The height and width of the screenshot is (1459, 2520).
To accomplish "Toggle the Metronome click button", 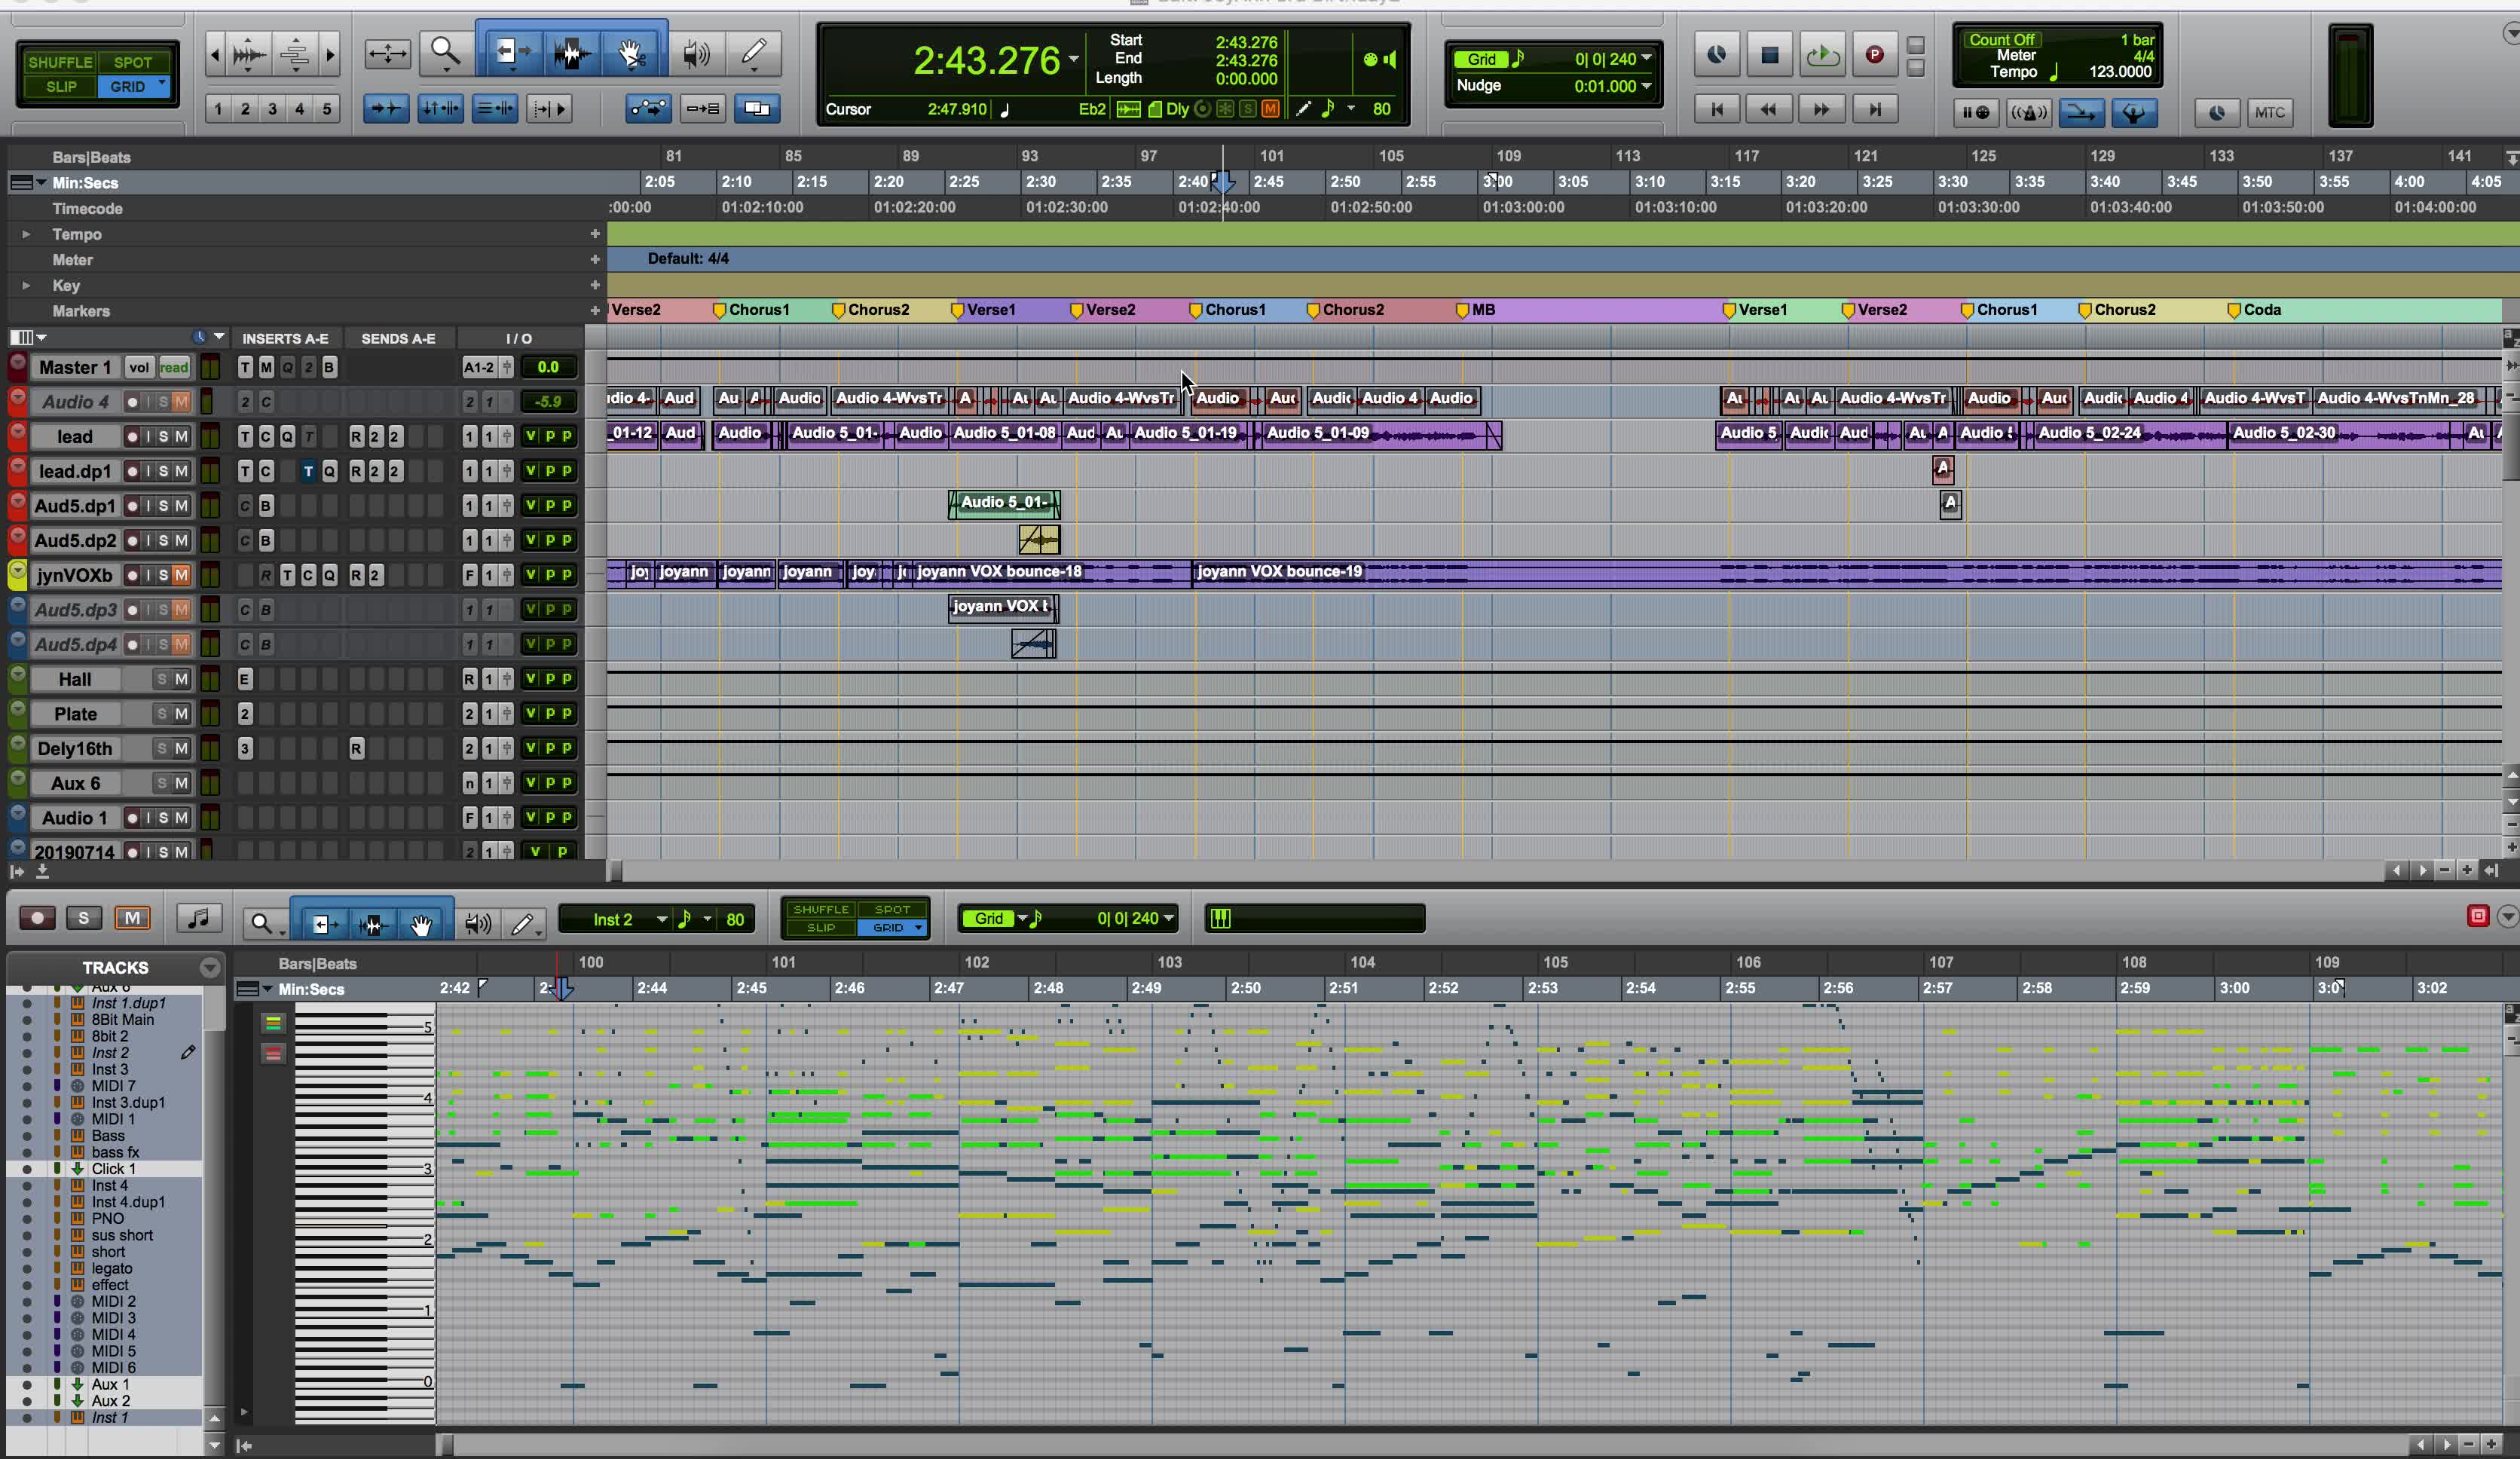I will (2029, 112).
